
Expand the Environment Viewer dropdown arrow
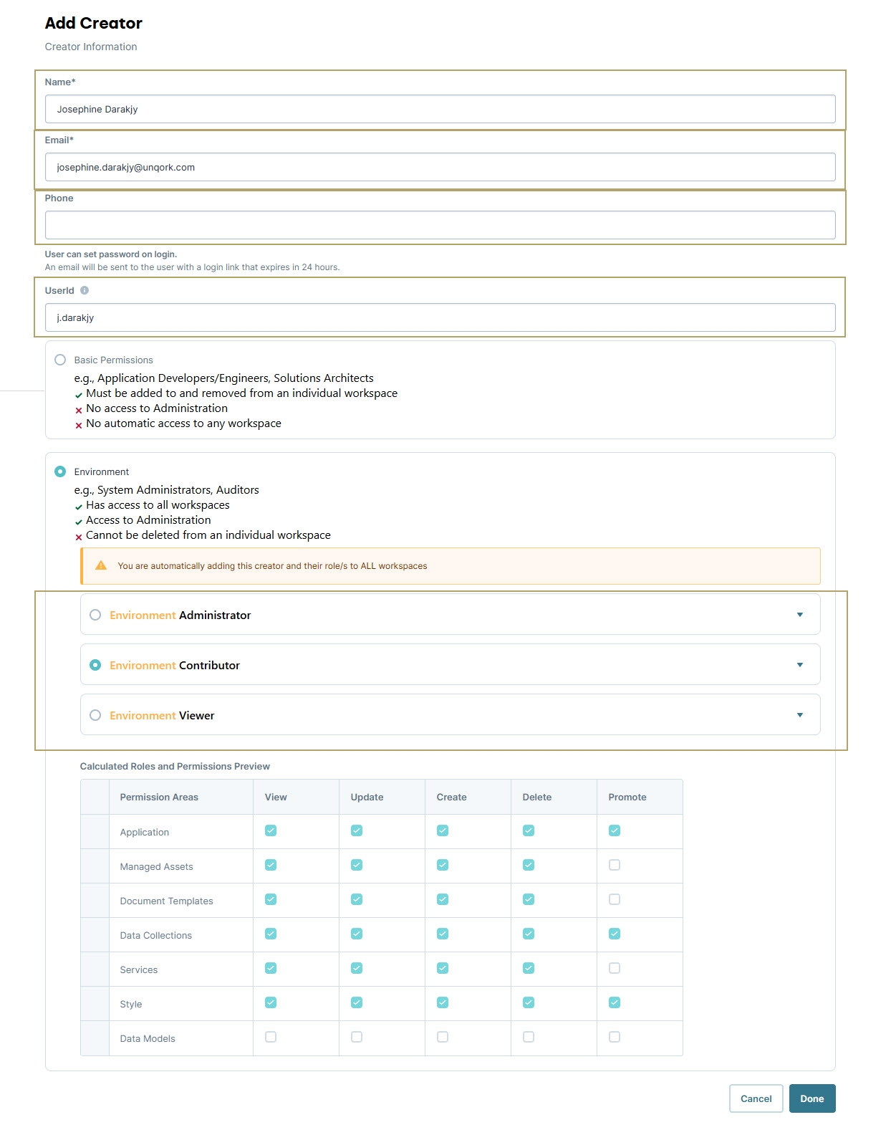(800, 715)
